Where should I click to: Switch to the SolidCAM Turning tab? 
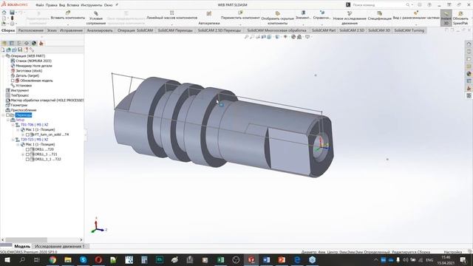409,30
